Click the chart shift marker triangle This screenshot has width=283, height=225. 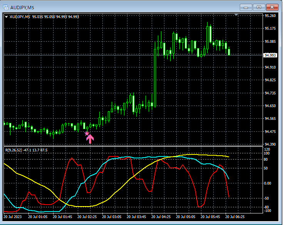coord(236,15)
